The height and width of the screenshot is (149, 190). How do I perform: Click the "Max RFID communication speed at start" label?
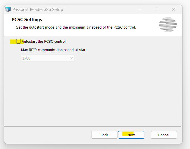coord(54,50)
